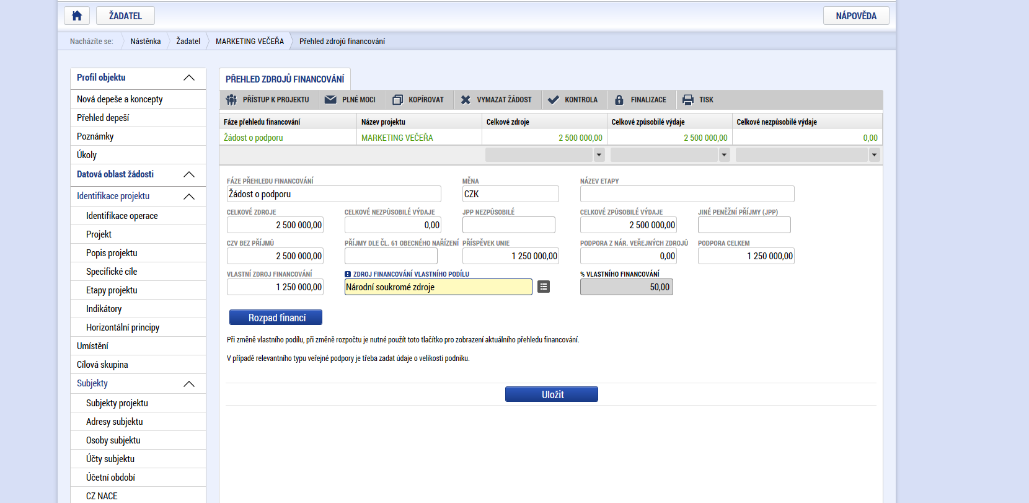Image resolution: width=1029 pixels, height=503 pixels.
Task: Run Kontrola check item
Action: [x=573, y=100]
